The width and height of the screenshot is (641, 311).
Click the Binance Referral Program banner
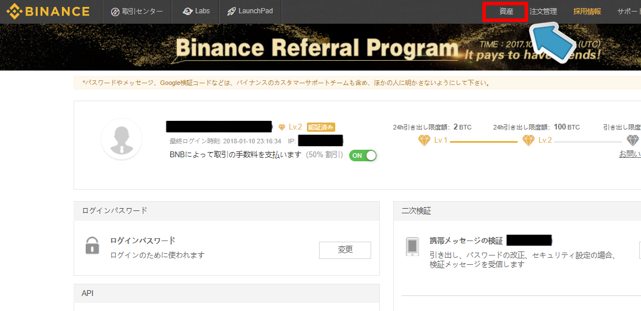pos(321,47)
